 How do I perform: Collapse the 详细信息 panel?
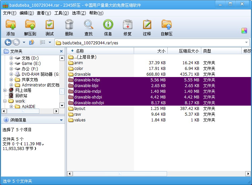click(61, 120)
